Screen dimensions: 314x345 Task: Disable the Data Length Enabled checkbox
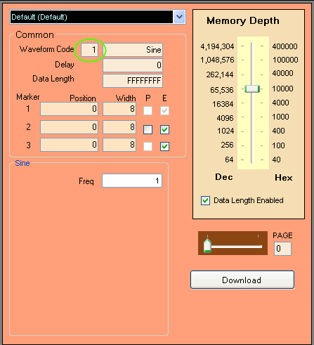pos(205,201)
